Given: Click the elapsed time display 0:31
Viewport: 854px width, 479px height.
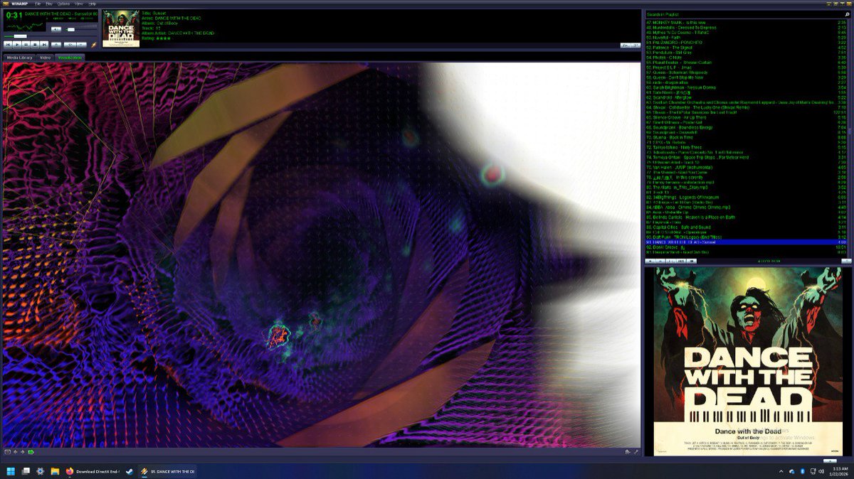Looking at the screenshot, I should pos(14,15).
